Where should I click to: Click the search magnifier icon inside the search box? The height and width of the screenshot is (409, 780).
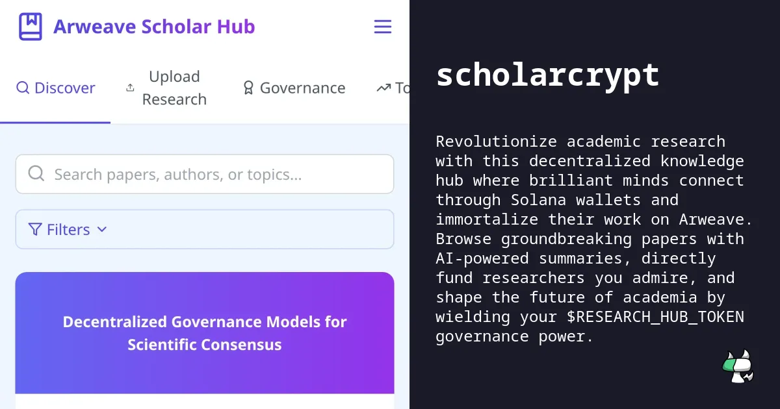[x=36, y=173]
